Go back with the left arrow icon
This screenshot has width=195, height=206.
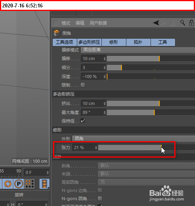[156, 23]
